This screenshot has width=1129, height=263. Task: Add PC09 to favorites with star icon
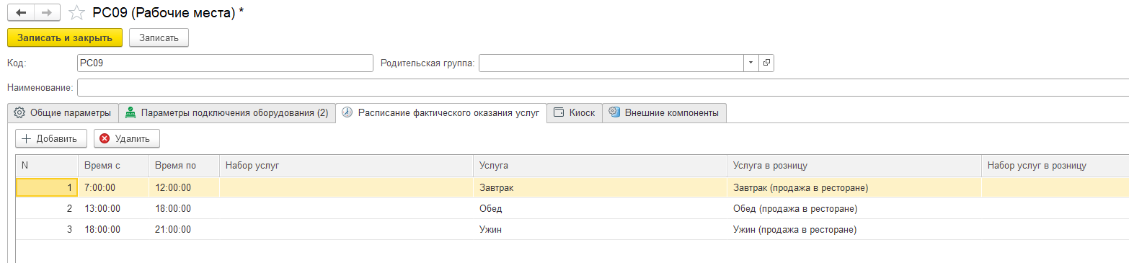click(76, 12)
